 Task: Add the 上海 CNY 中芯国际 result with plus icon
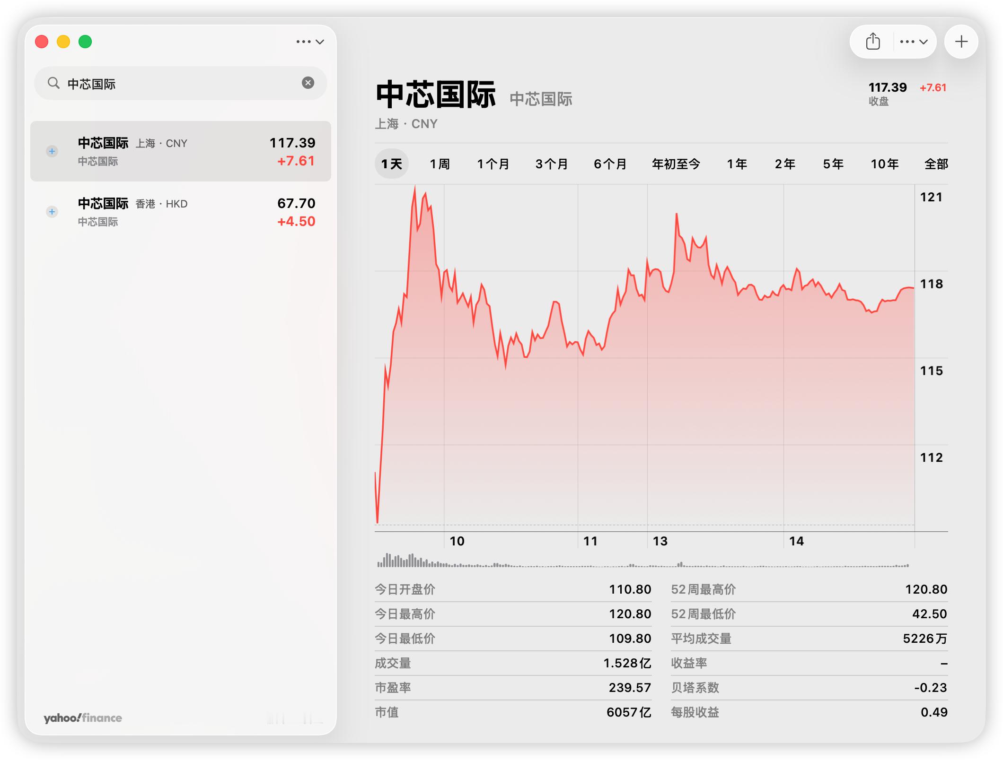coord(52,151)
